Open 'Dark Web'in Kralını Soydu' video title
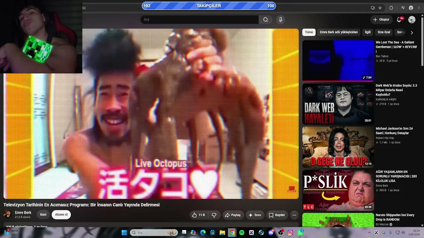 [396, 90]
